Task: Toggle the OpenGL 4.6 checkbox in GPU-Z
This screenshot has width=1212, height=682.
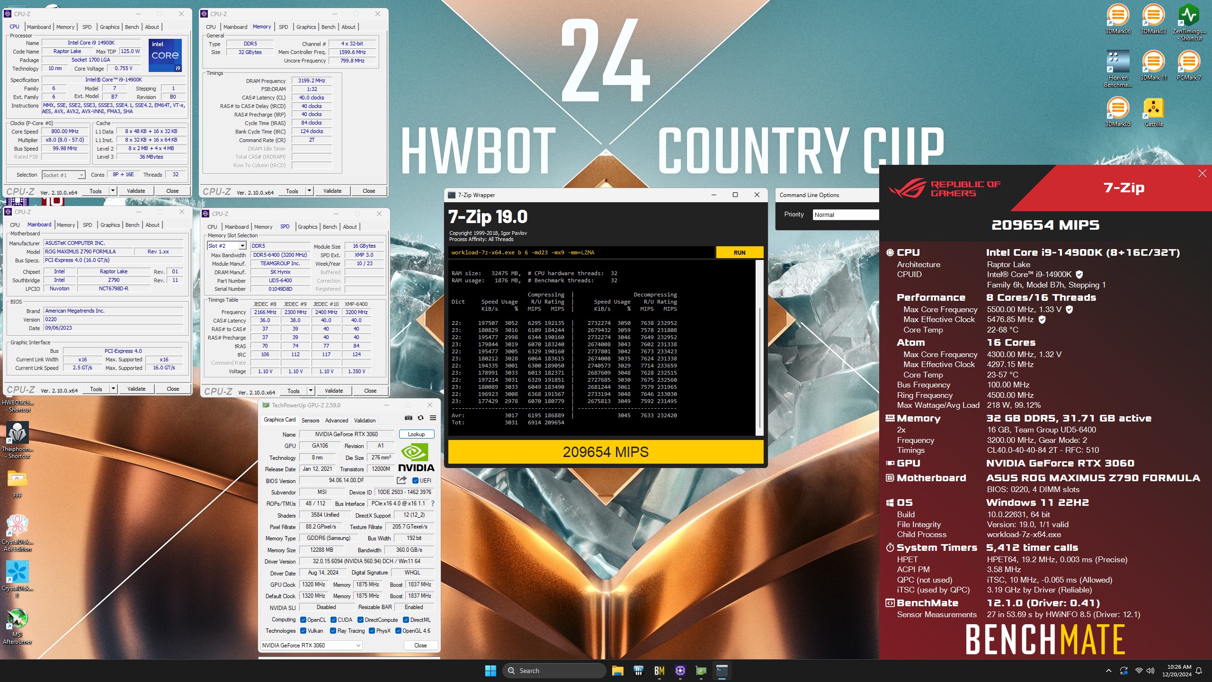Action: (x=398, y=630)
